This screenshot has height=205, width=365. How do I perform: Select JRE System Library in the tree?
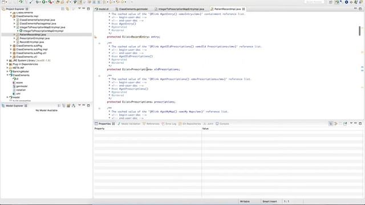tap(31, 60)
